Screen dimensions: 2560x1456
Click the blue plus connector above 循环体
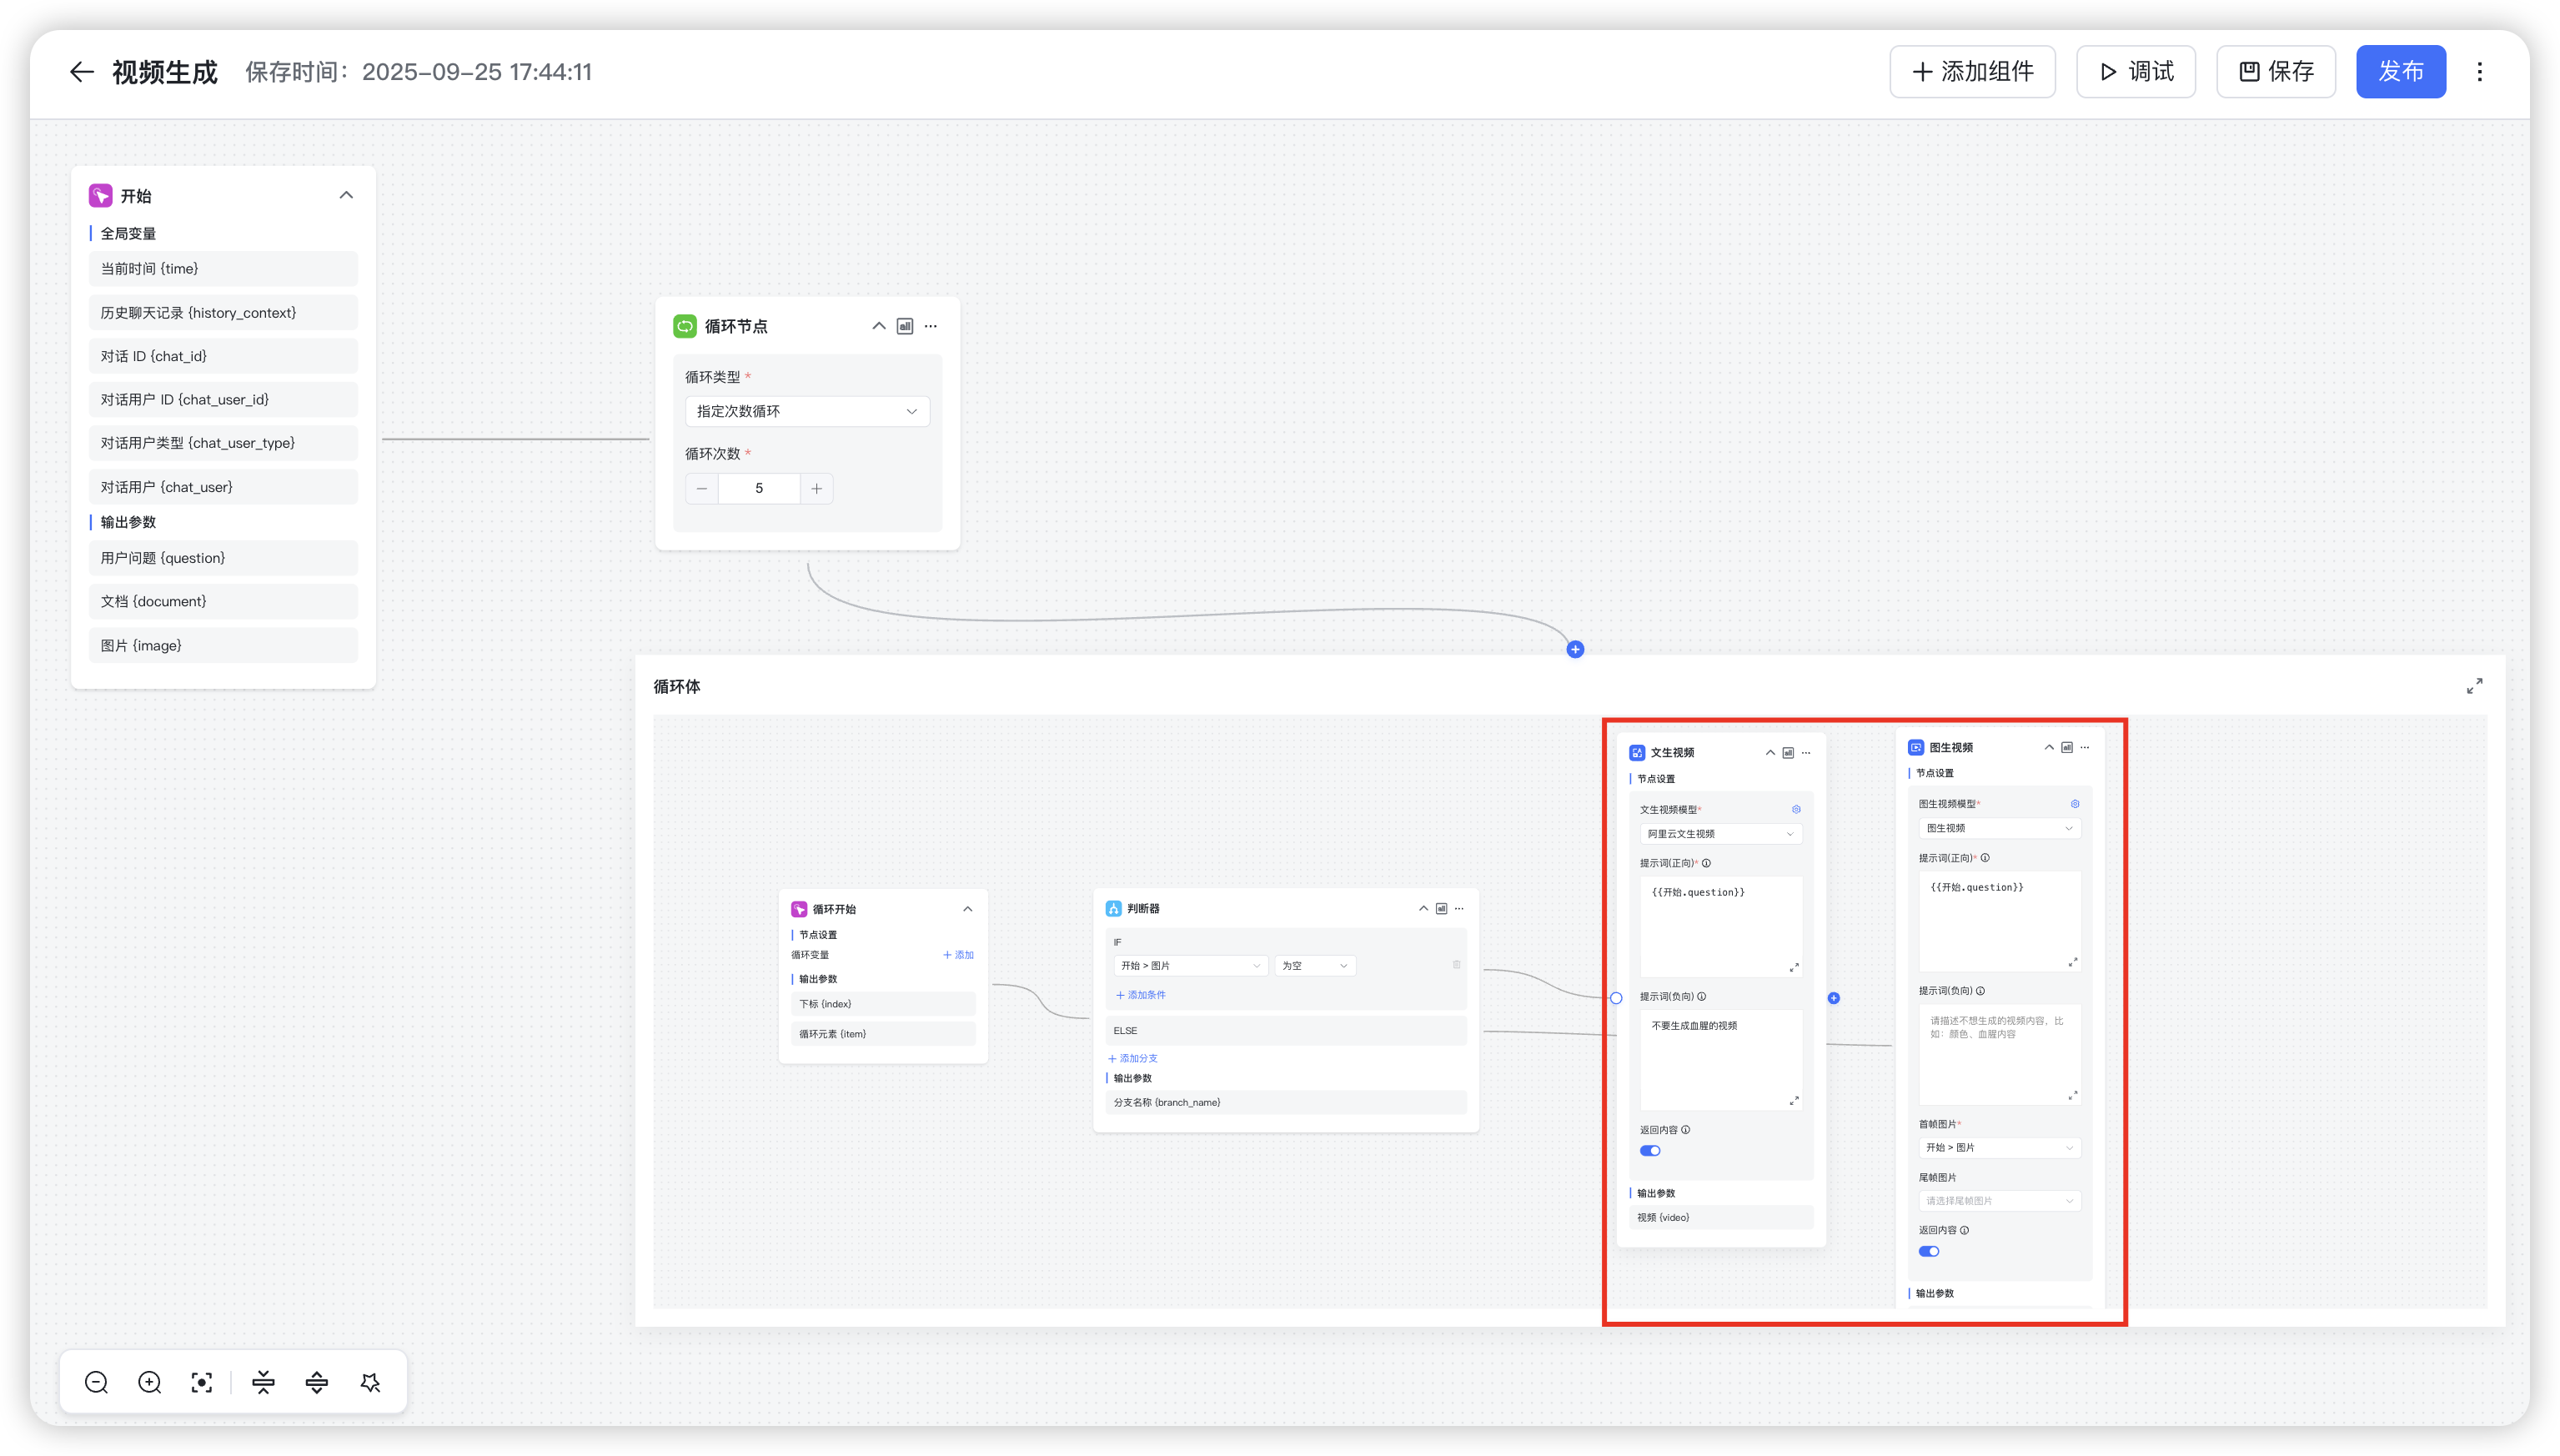tap(1575, 650)
